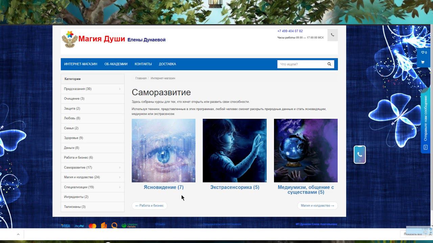Click Показать все button

[412, 234]
